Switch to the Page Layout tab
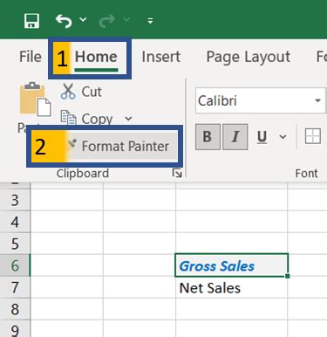Screen dimensions: 327x337 248,57
